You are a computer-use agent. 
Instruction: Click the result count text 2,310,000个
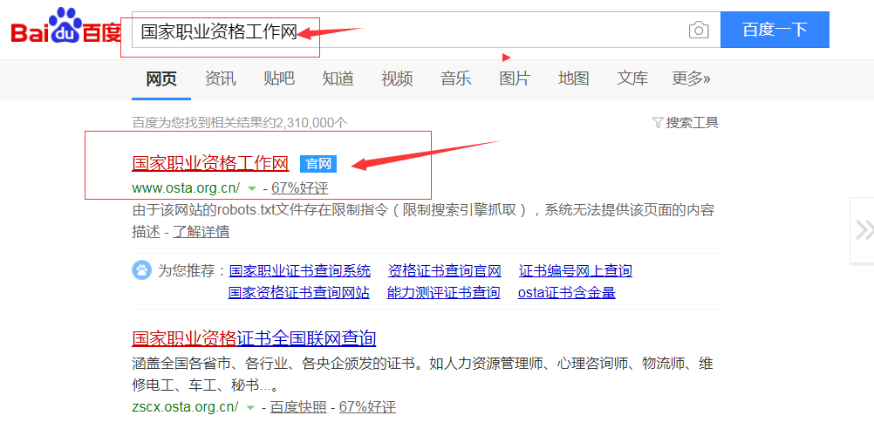tap(312, 123)
